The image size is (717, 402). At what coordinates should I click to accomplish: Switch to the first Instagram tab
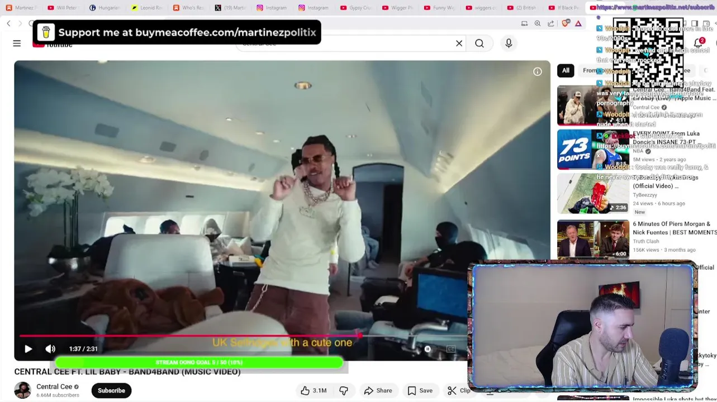273,8
